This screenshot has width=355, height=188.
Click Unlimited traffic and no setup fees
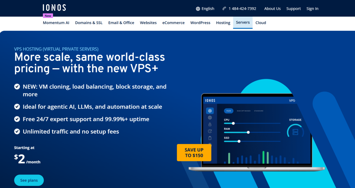point(71,132)
